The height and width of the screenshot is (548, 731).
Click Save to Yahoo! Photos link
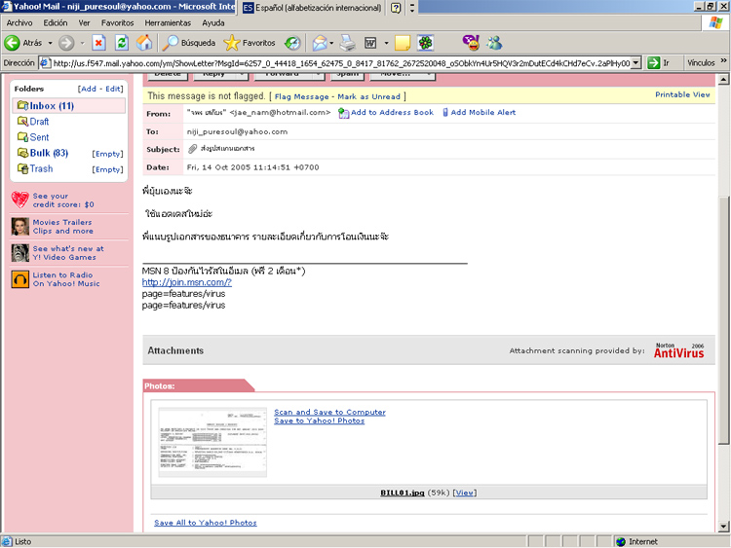coord(320,420)
